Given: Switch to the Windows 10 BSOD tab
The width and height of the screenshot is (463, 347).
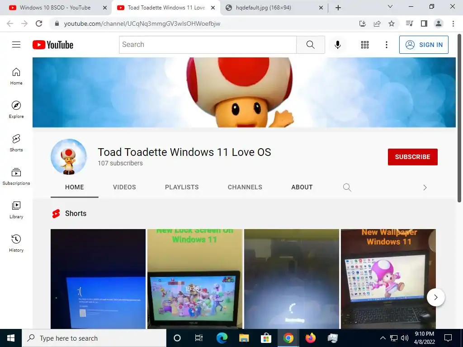Looking at the screenshot, I should pos(55,8).
